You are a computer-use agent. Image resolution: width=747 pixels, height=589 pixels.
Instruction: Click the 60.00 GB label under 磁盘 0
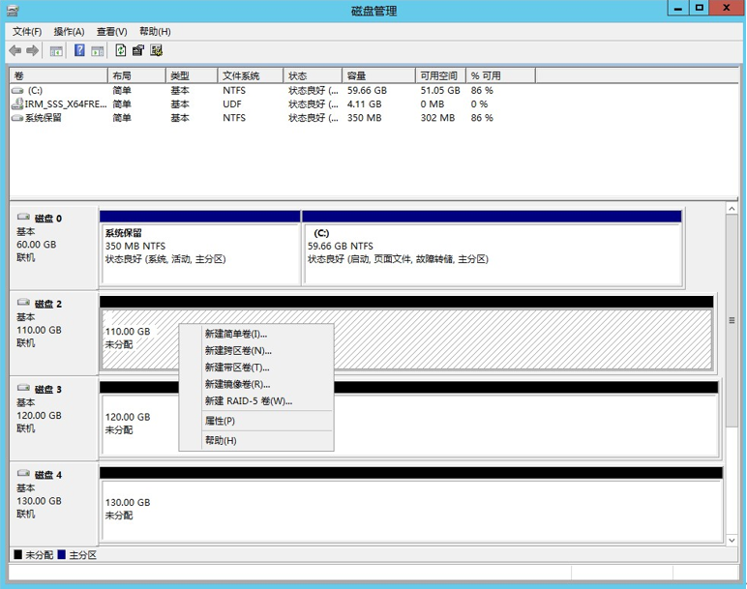click(x=36, y=245)
